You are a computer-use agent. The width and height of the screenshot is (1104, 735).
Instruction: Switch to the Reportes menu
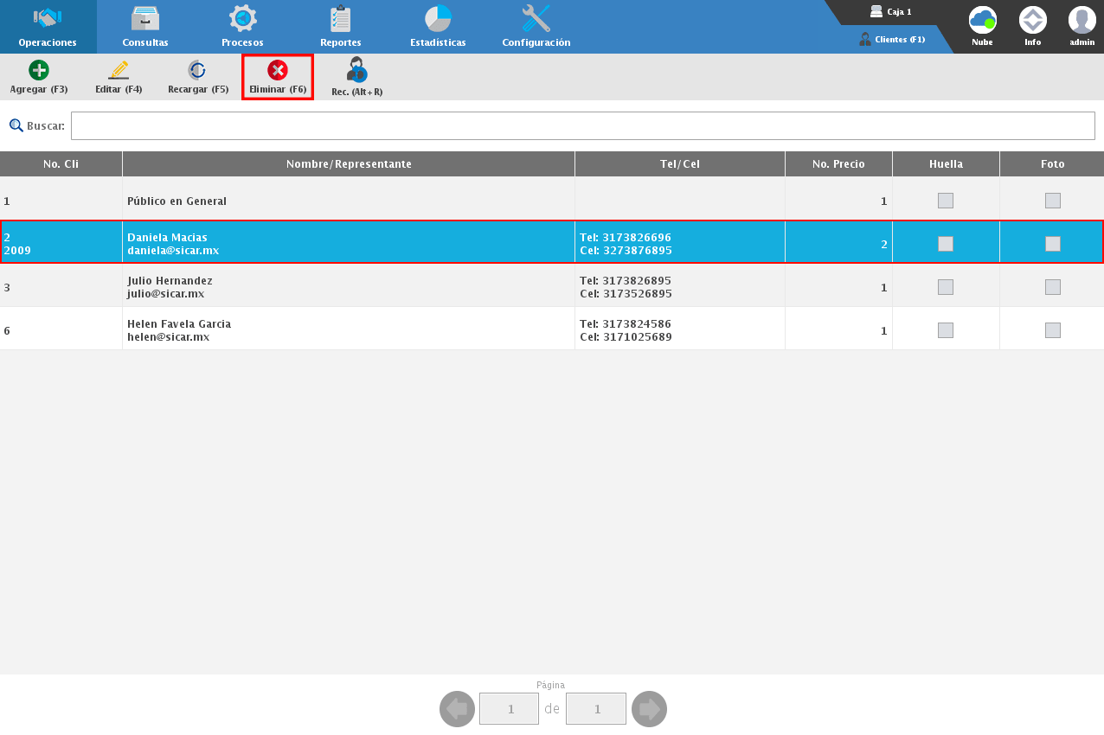(x=340, y=27)
